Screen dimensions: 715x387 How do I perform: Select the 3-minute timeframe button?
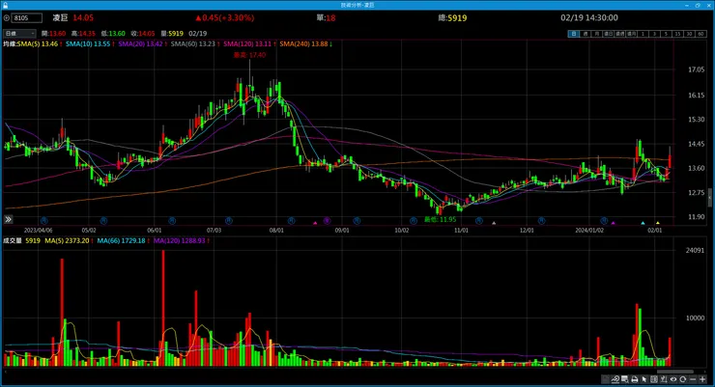click(654, 34)
